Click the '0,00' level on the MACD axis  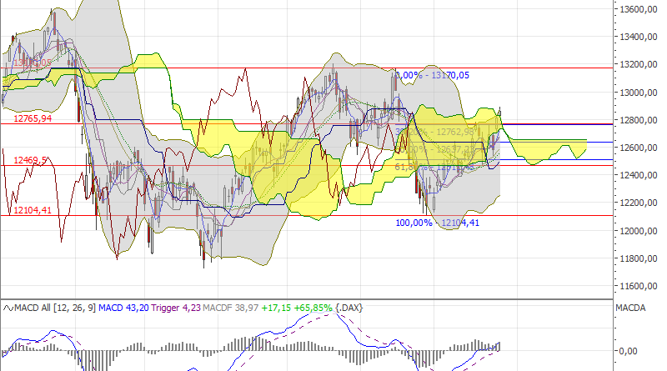628,350
